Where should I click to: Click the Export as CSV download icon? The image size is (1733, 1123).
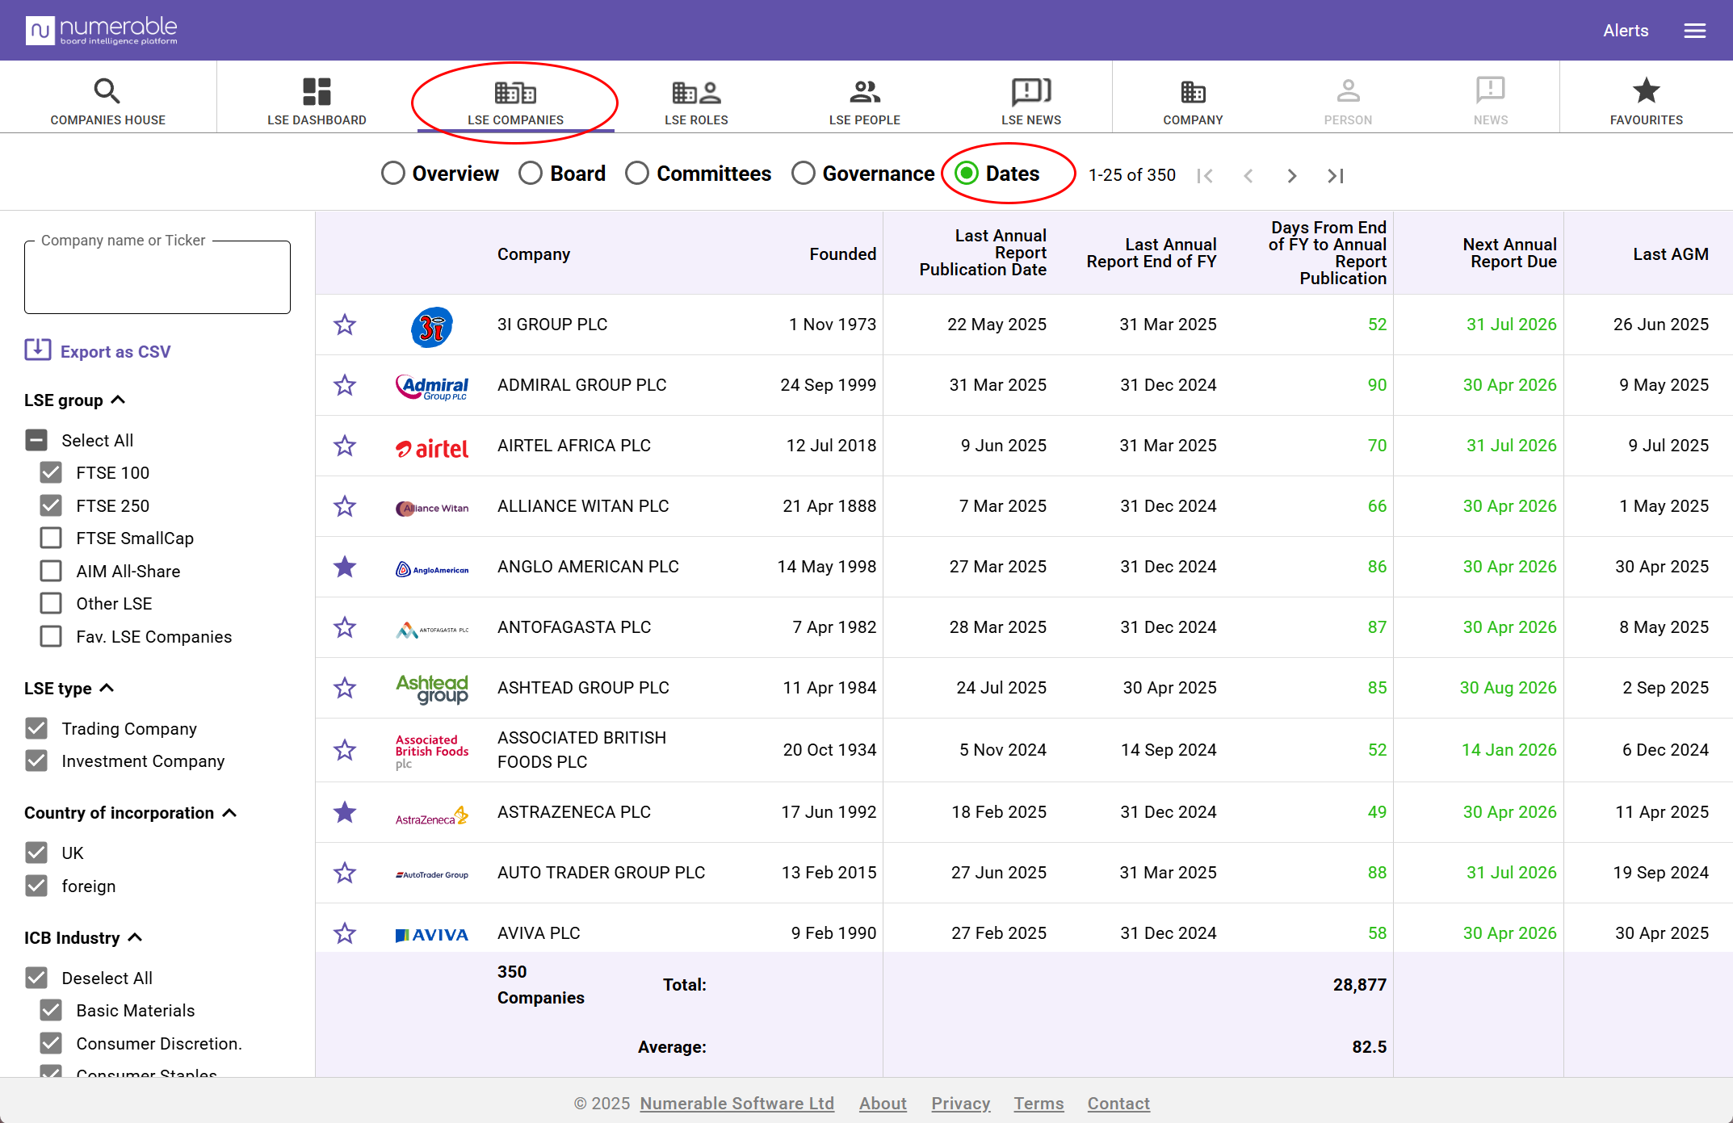[x=37, y=350]
